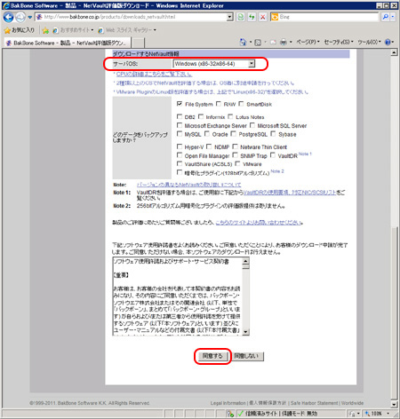
Task: Open the Web スライス ギャラリー link
Action: (x=127, y=30)
